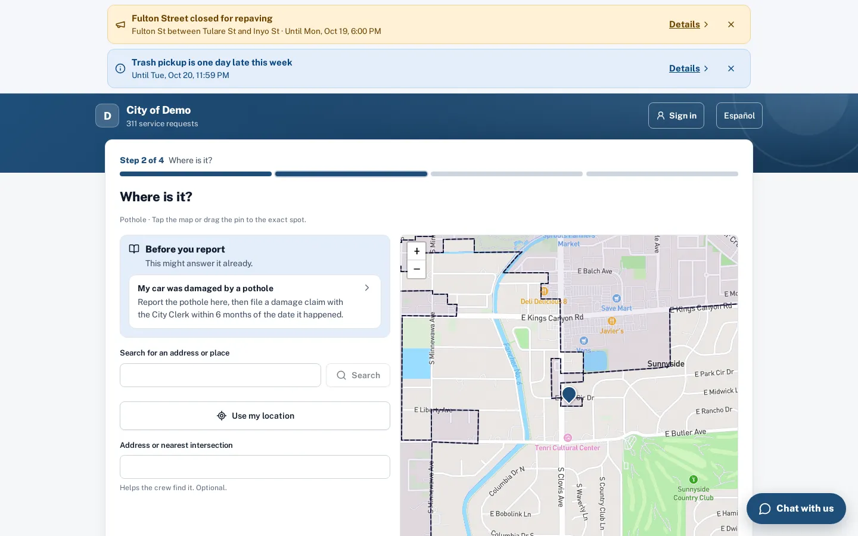Screen dimensions: 858x536
Task: Sign in to your account
Action: click(x=676, y=116)
